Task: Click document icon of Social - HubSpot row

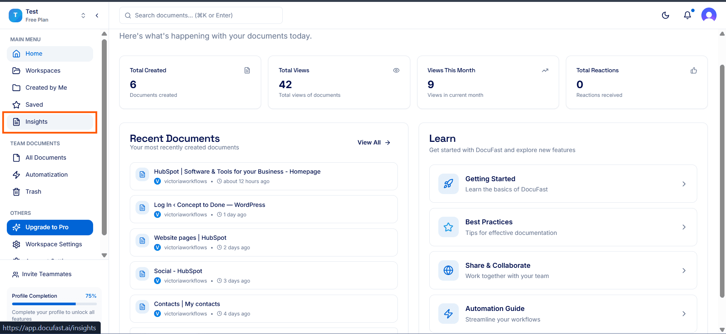Action: [142, 274]
